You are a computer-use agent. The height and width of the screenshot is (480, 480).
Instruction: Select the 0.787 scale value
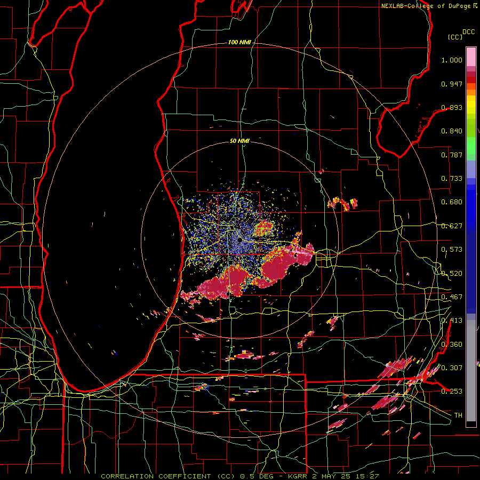coord(452,155)
